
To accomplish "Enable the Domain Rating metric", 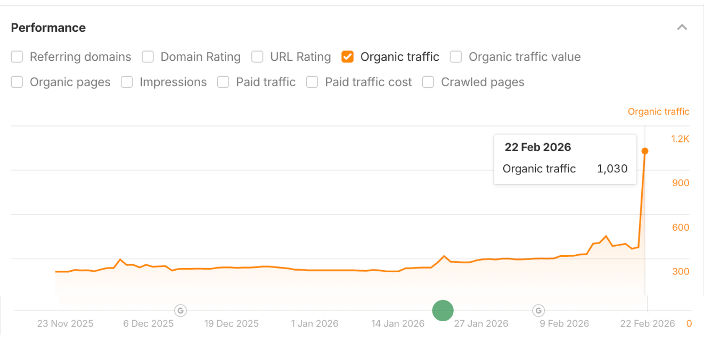I will (x=148, y=56).
